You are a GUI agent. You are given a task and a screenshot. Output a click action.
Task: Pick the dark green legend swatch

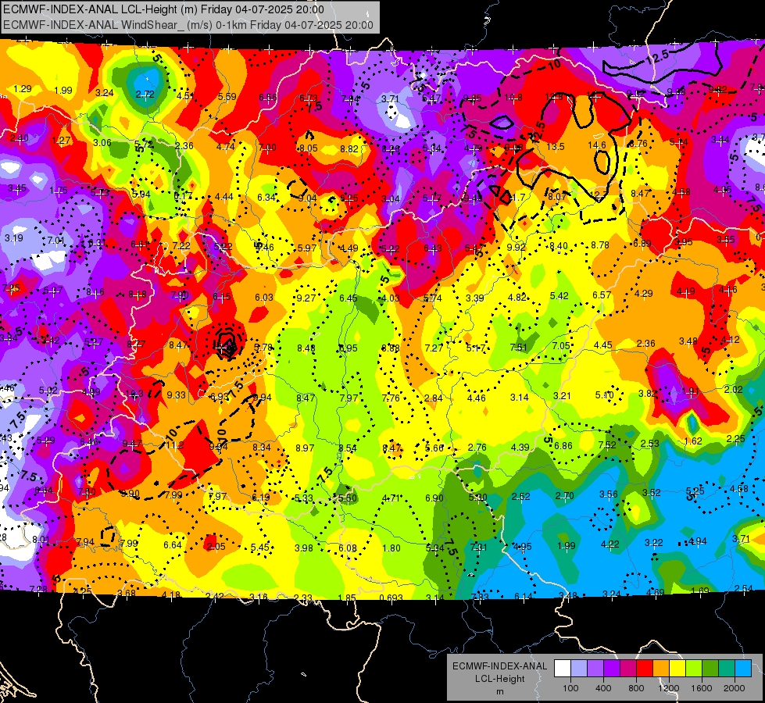point(710,669)
